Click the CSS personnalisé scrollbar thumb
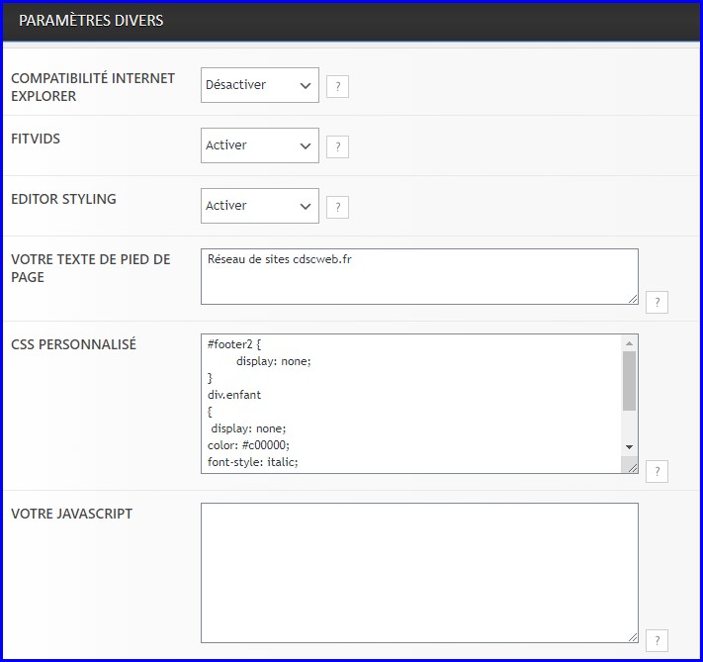This screenshot has height=662, width=703. (x=629, y=380)
